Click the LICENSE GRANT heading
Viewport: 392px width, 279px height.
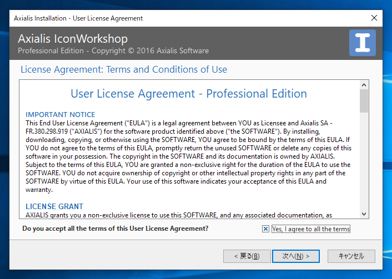click(54, 206)
